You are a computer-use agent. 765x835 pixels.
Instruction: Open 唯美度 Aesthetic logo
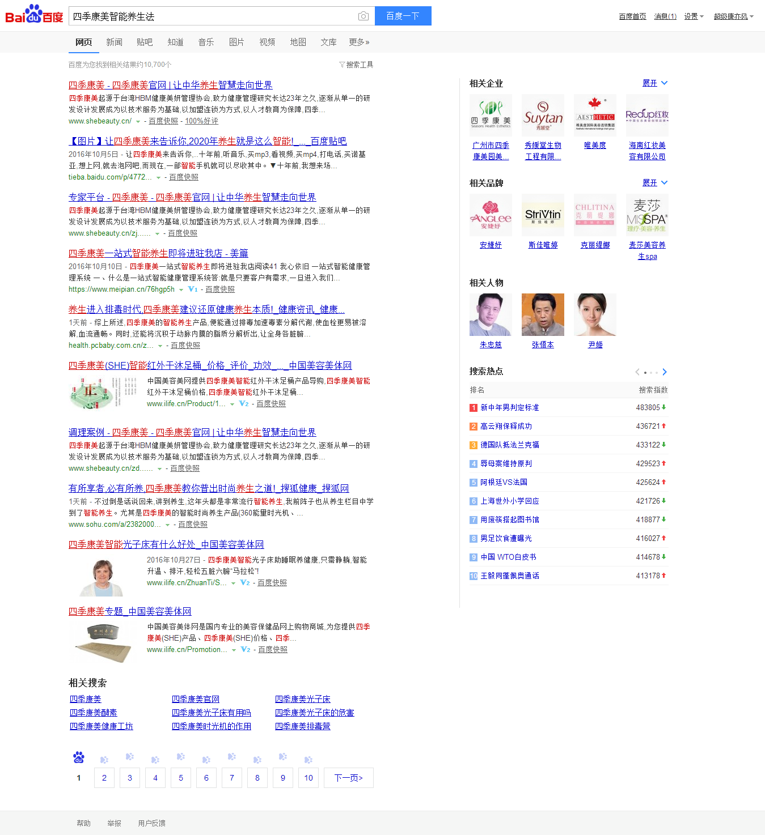(x=595, y=116)
